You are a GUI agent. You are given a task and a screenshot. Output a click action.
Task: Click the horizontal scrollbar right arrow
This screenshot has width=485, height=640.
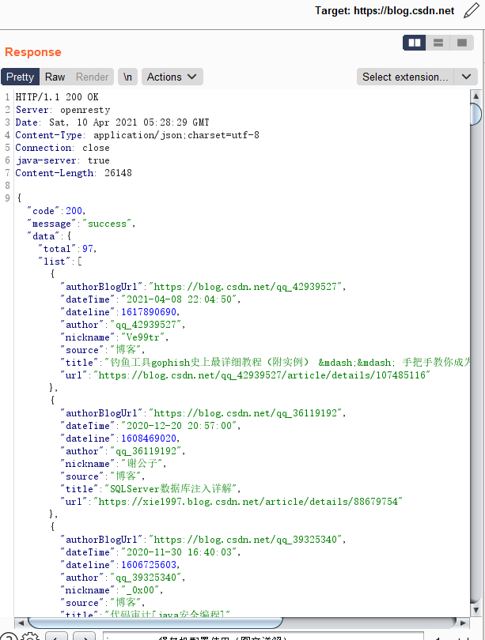click(x=463, y=623)
